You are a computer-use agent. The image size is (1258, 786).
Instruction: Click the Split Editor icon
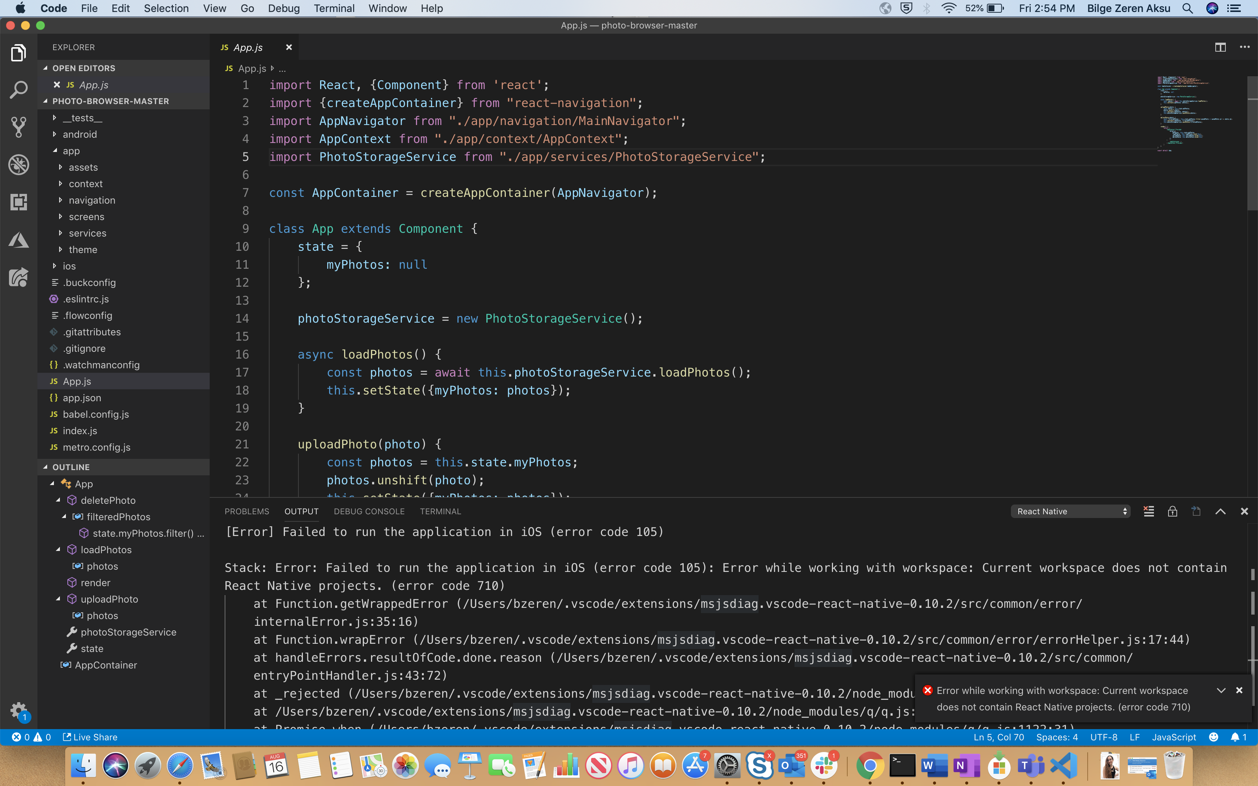pos(1220,47)
